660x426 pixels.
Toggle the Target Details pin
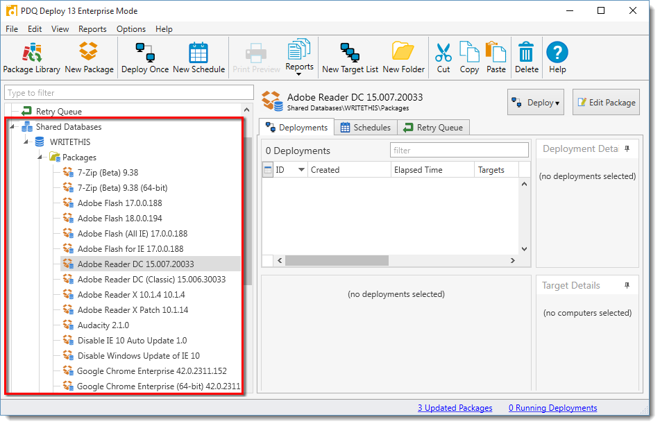pos(627,286)
